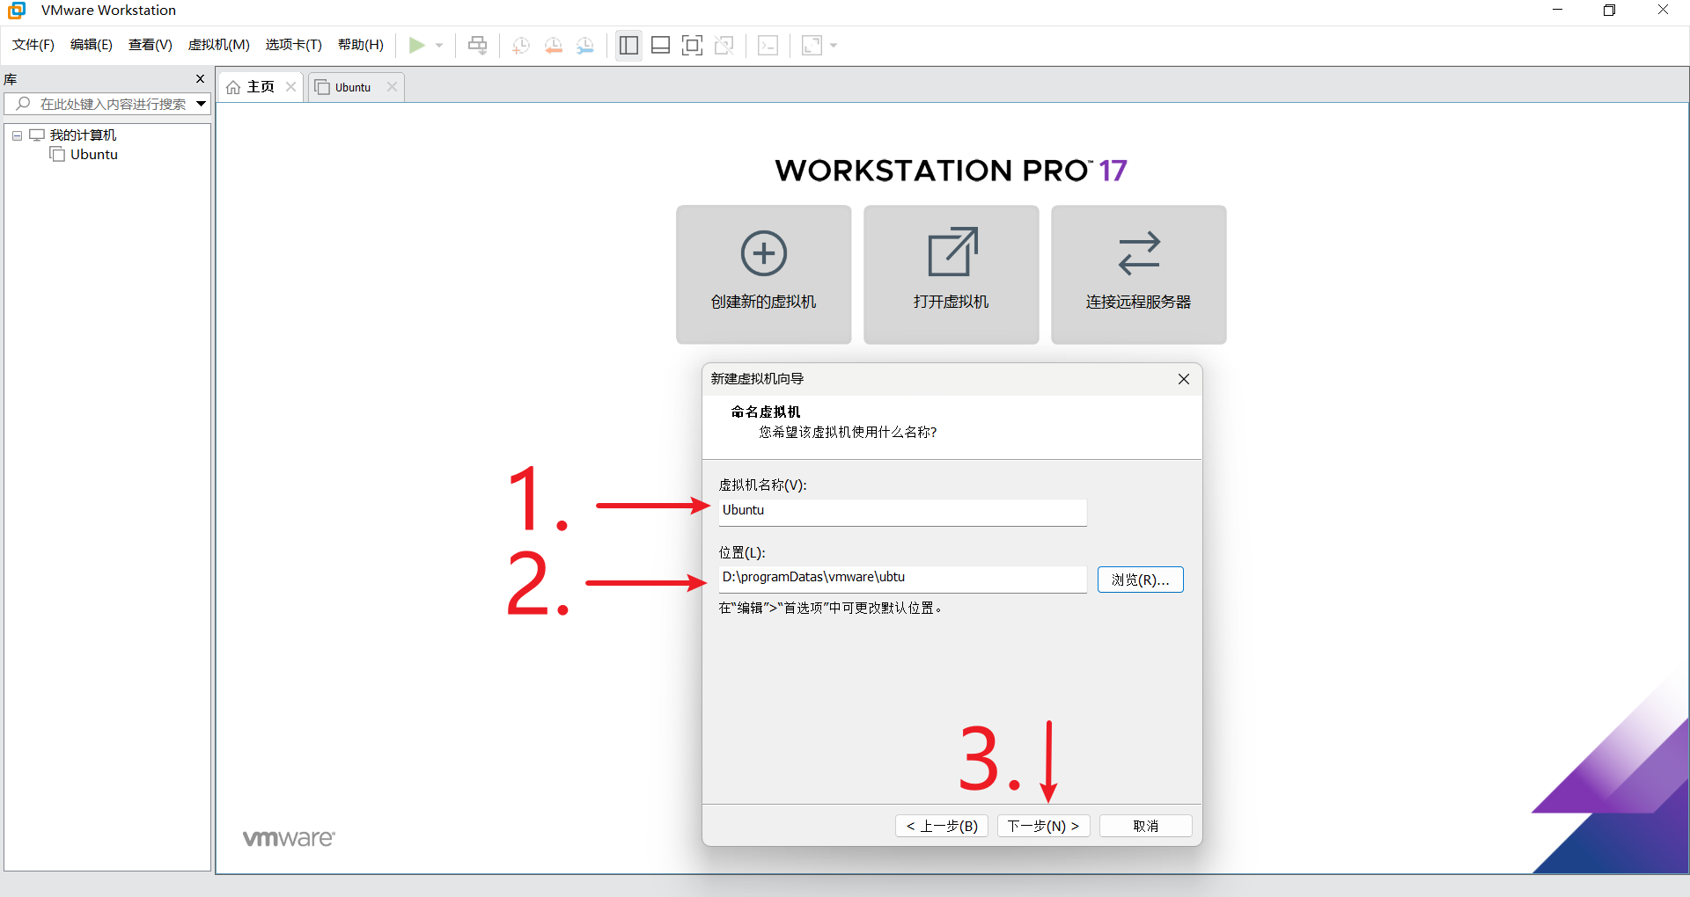This screenshot has height=897, width=1690.
Task: Click the send Ctrl+Alt+Del toolbar icon
Action: point(477,45)
